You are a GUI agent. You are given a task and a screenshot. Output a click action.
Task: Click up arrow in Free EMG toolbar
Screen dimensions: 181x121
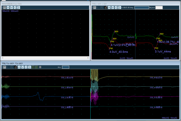(8, 7)
